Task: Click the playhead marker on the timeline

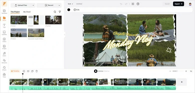Action: 23,74
